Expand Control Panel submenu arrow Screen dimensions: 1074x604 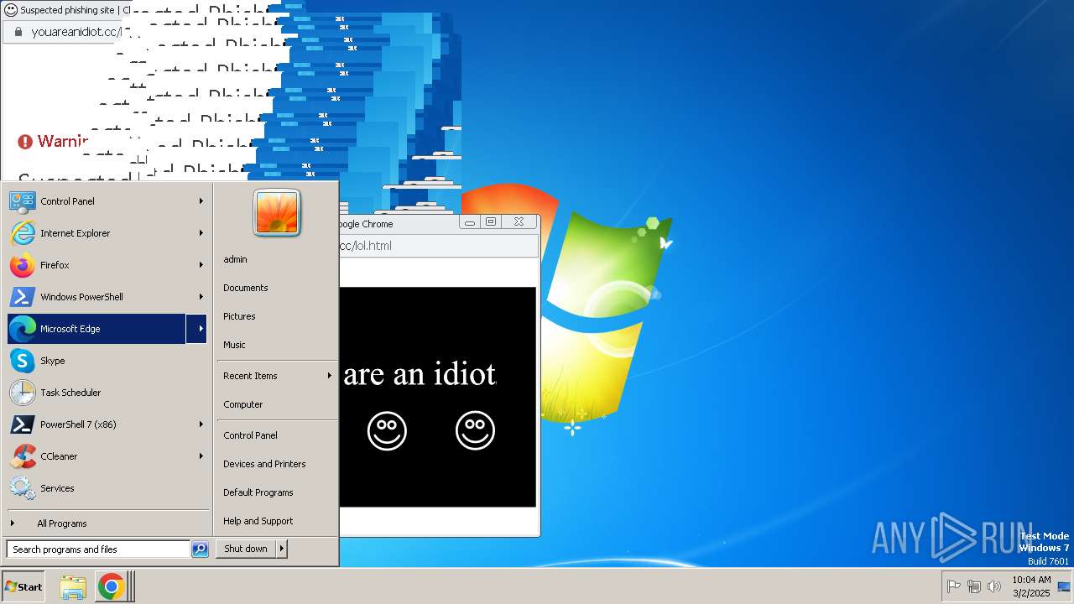pos(201,201)
